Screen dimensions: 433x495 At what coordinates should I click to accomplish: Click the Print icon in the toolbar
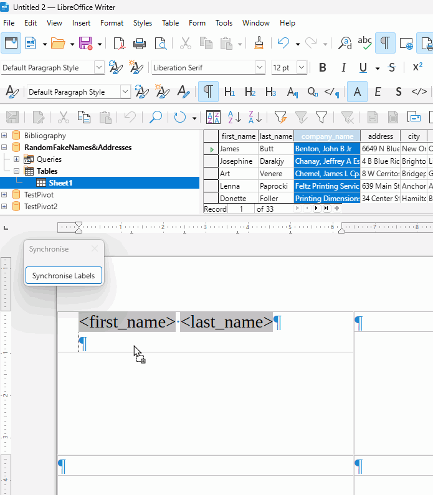(140, 44)
